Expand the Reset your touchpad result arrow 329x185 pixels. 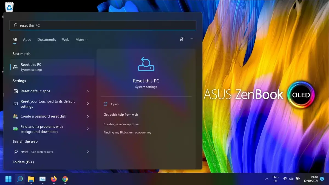point(88,104)
